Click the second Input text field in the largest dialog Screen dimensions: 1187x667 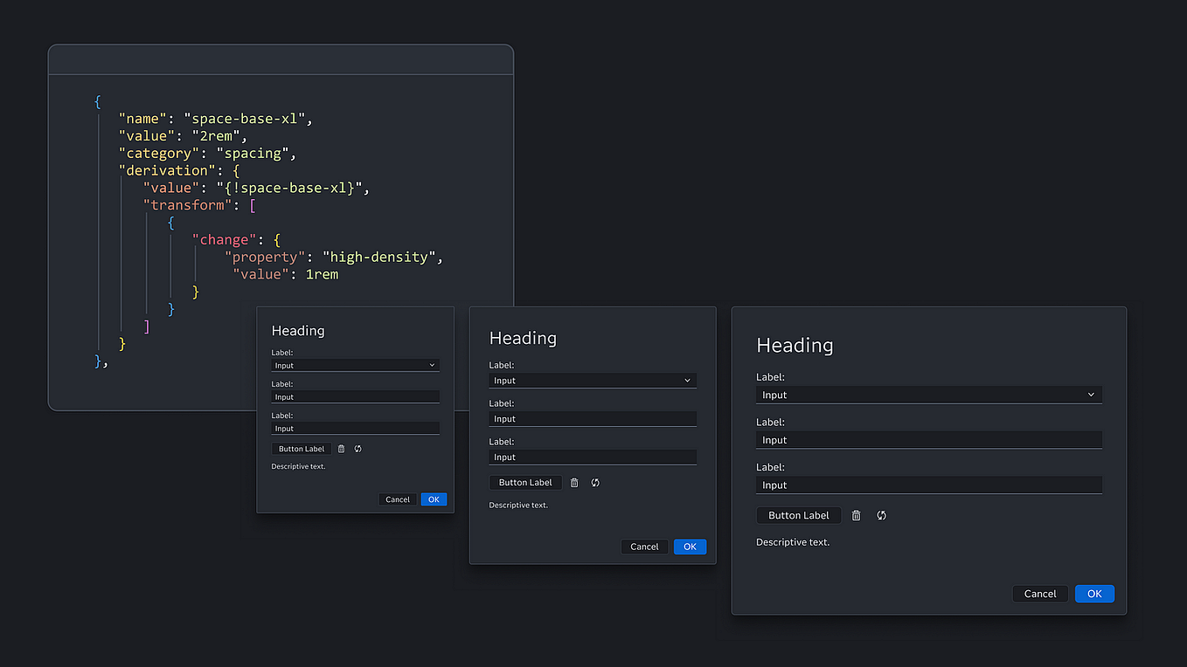pyautogui.click(x=928, y=439)
